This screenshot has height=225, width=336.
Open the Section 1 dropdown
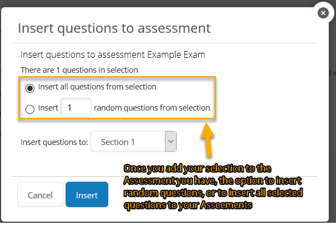pos(133,142)
